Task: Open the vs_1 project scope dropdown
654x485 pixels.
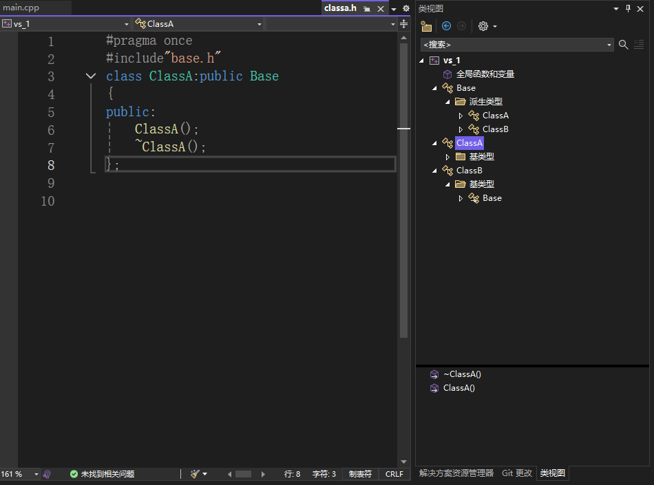Action: 127,24
